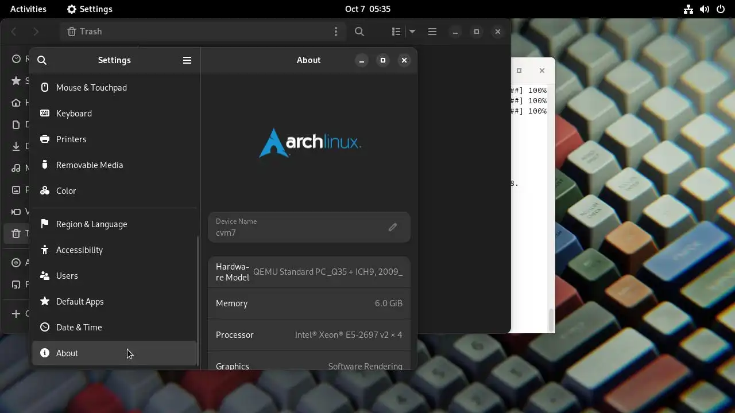Click the Accessibility figure icon

45,250
